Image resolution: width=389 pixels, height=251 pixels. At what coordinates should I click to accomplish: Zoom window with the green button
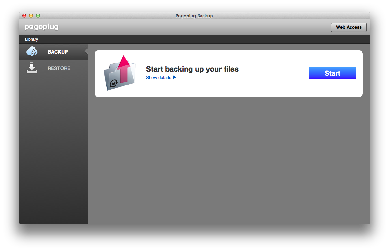38,16
